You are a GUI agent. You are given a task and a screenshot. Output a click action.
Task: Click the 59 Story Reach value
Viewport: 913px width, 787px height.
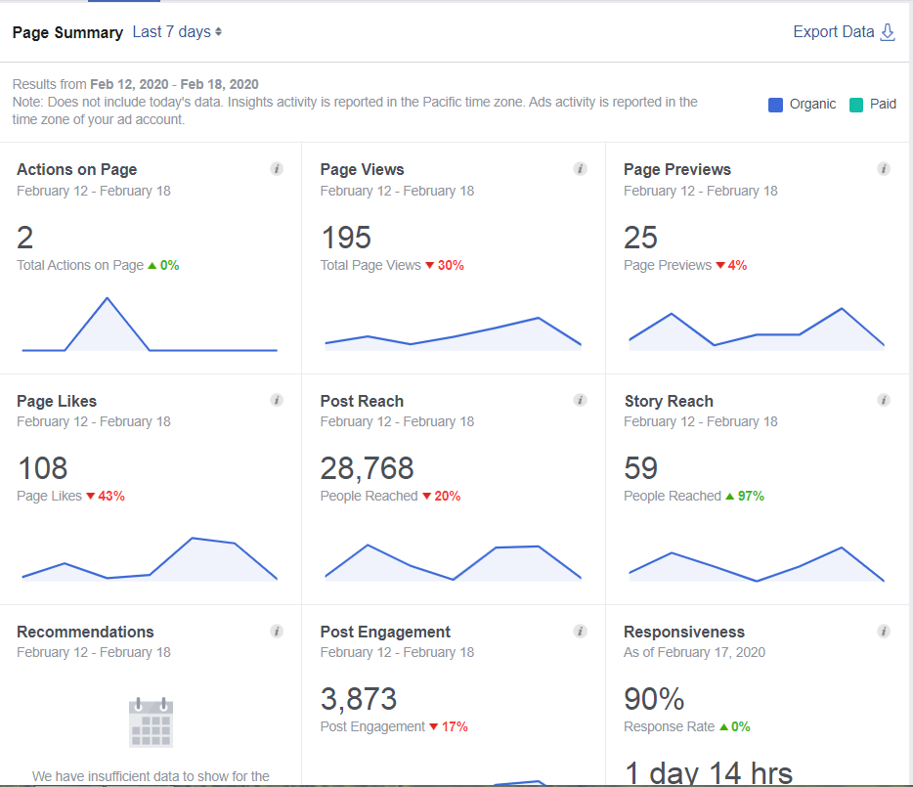(640, 468)
